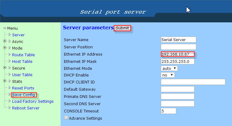This screenshot has width=232, height=126.
Task: Go to the Host Table page
Action: point(22,61)
